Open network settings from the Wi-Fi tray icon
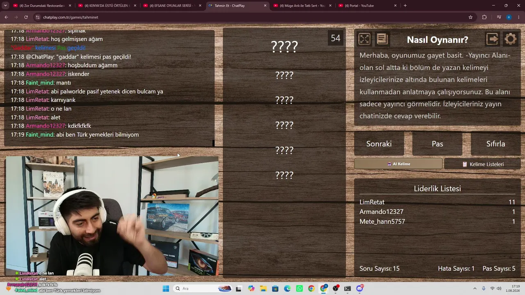The image size is (525, 295). coord(492,288)
